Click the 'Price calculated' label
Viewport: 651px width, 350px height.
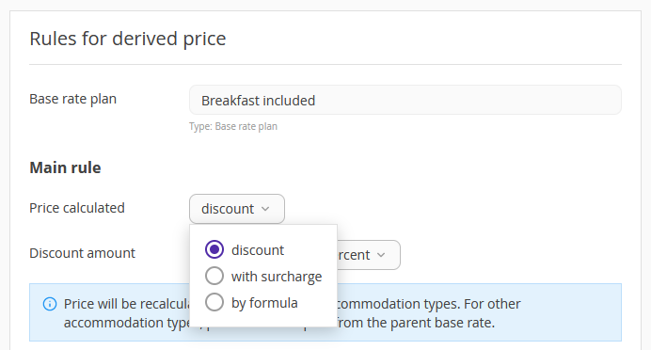tap(77, 208)
